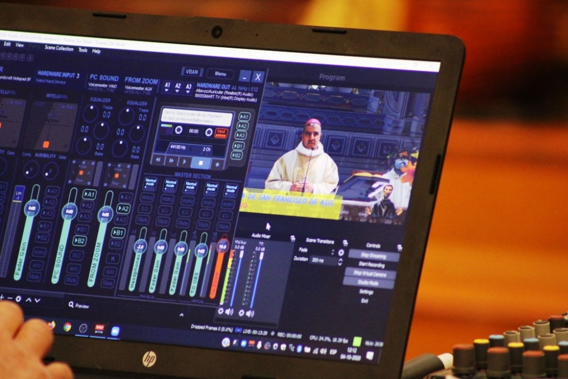568x379 pixels.
Task: Hit the cassette stop button
Action: click(201, 163)
